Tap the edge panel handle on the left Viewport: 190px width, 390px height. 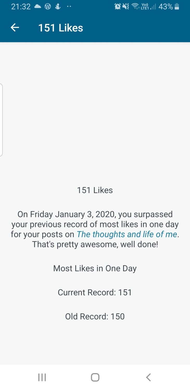tap(1, 120)
